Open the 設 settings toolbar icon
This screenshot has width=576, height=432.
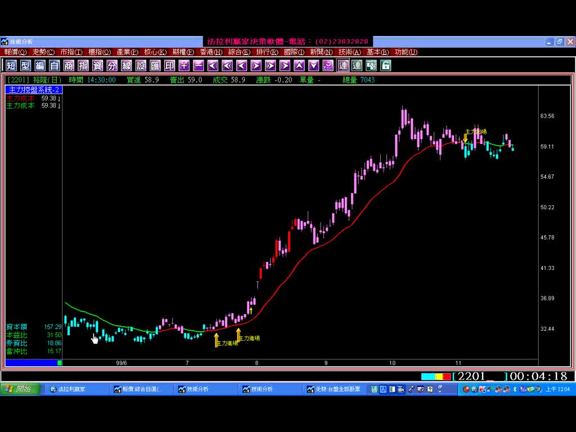pos(141,66)
